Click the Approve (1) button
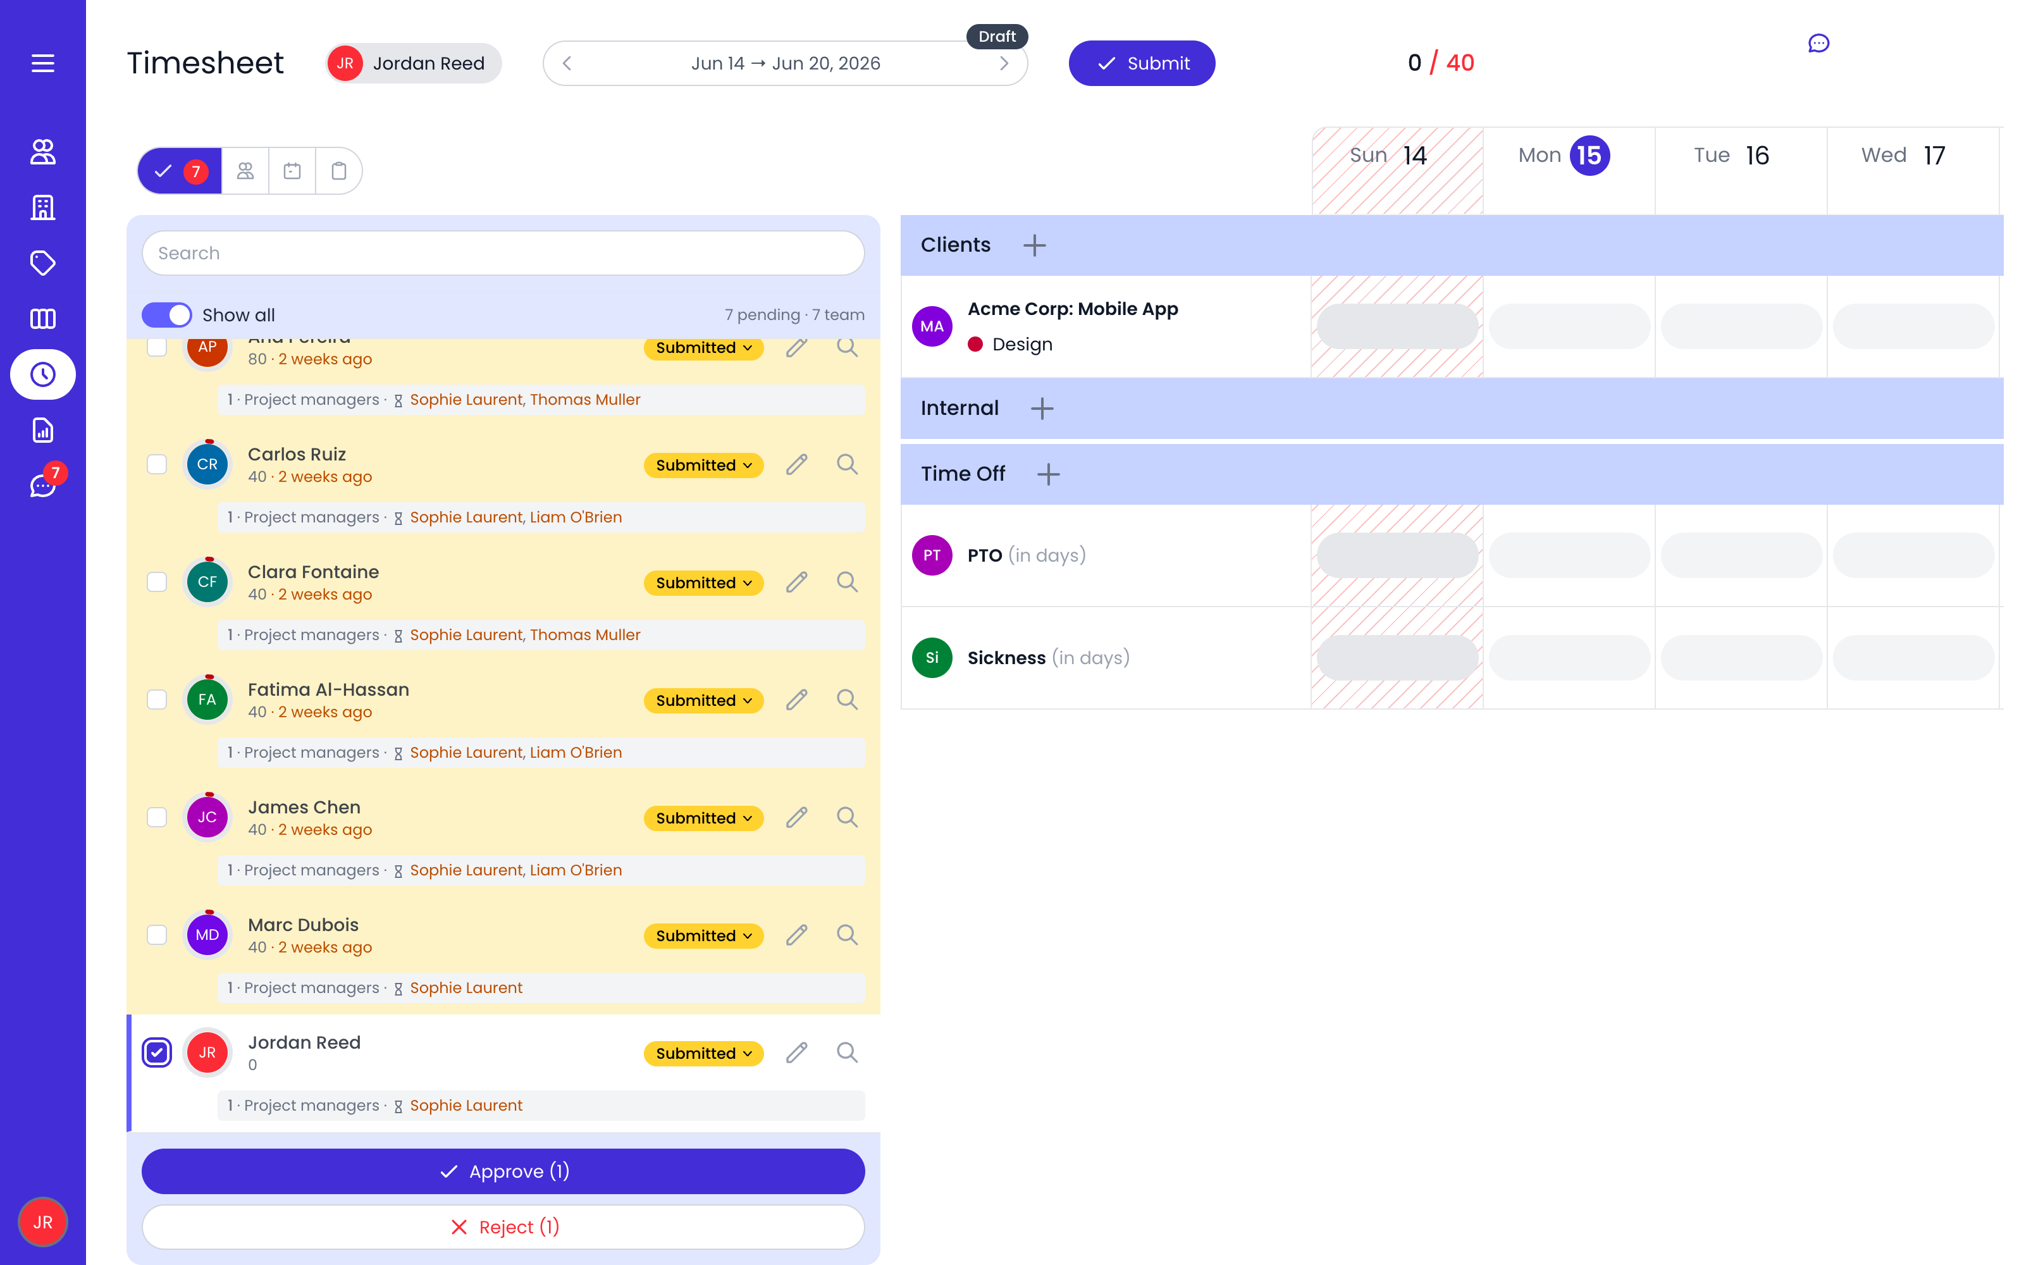The width and height of the screenshot is (2024, 1265). (503, 1171)
